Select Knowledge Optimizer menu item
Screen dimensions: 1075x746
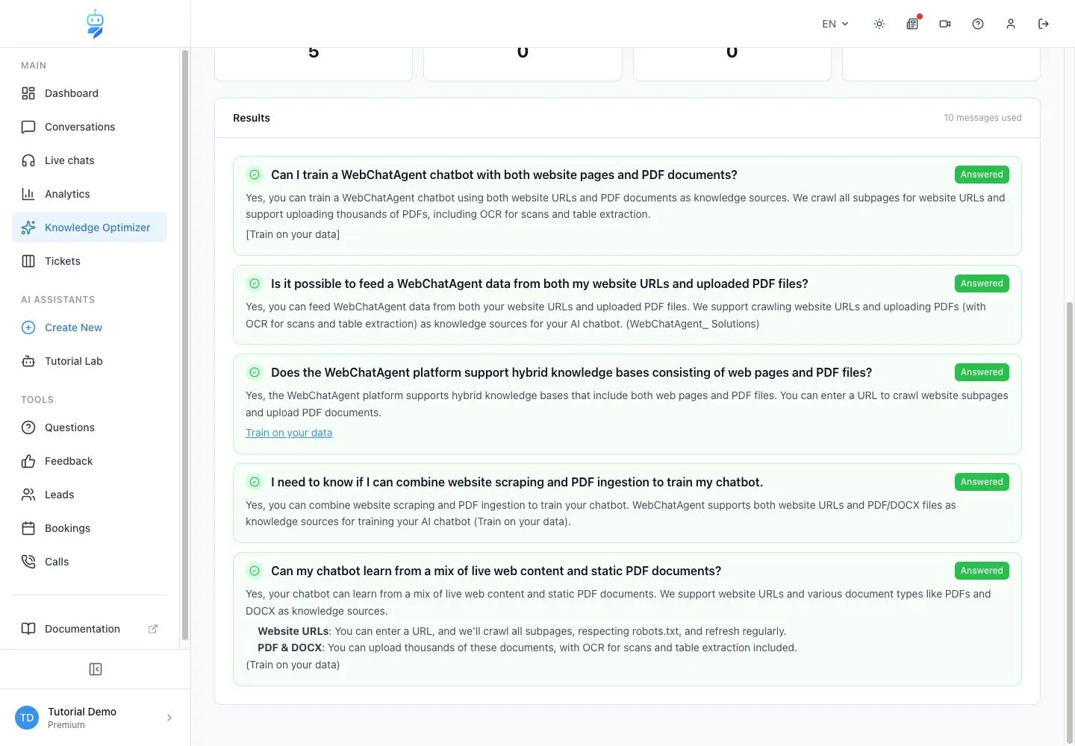[90, 228]
